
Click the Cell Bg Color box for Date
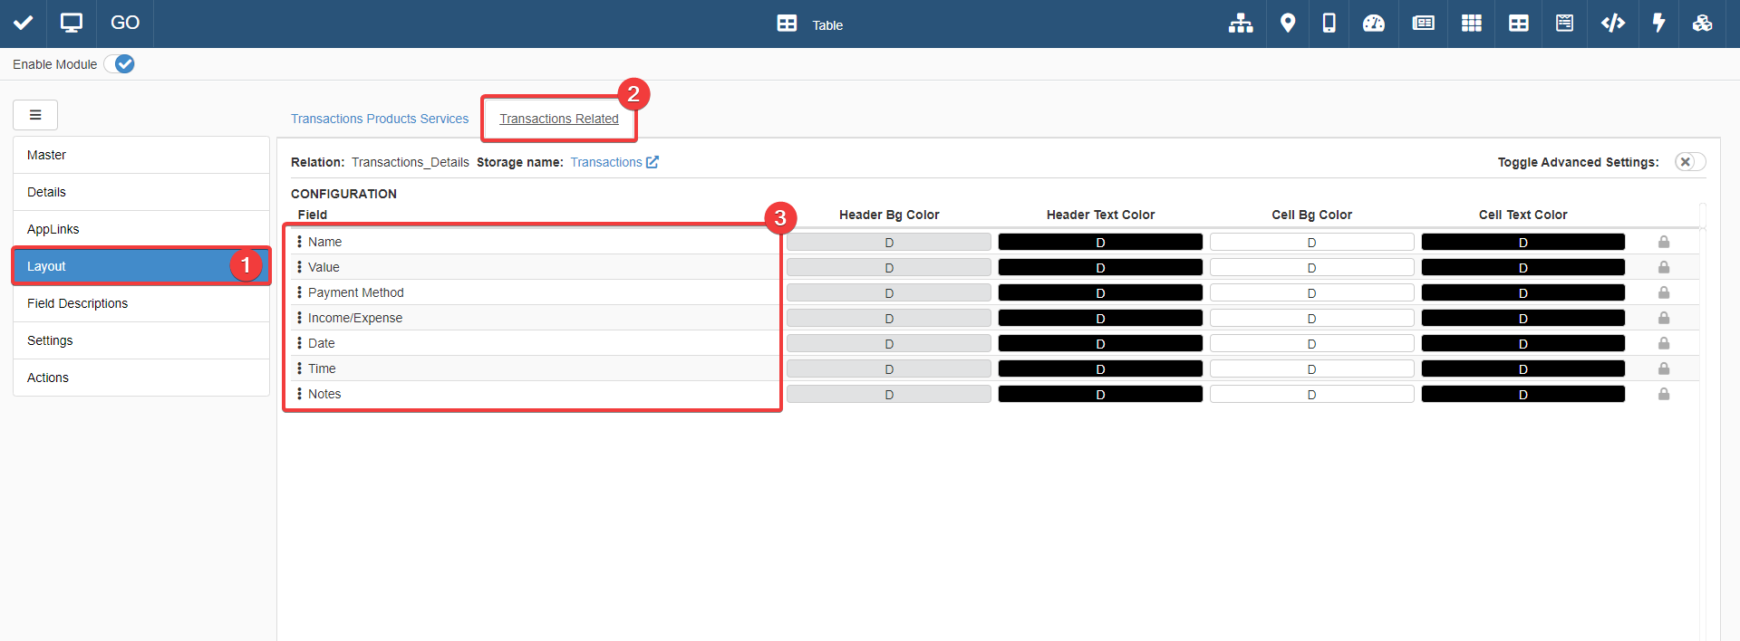pos(1311,344)
